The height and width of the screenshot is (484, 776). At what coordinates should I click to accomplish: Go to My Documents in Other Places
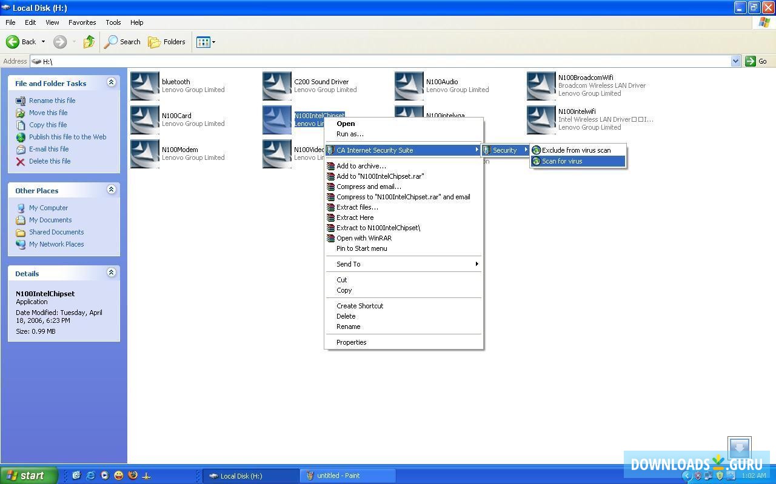click(x=50, y=220)
